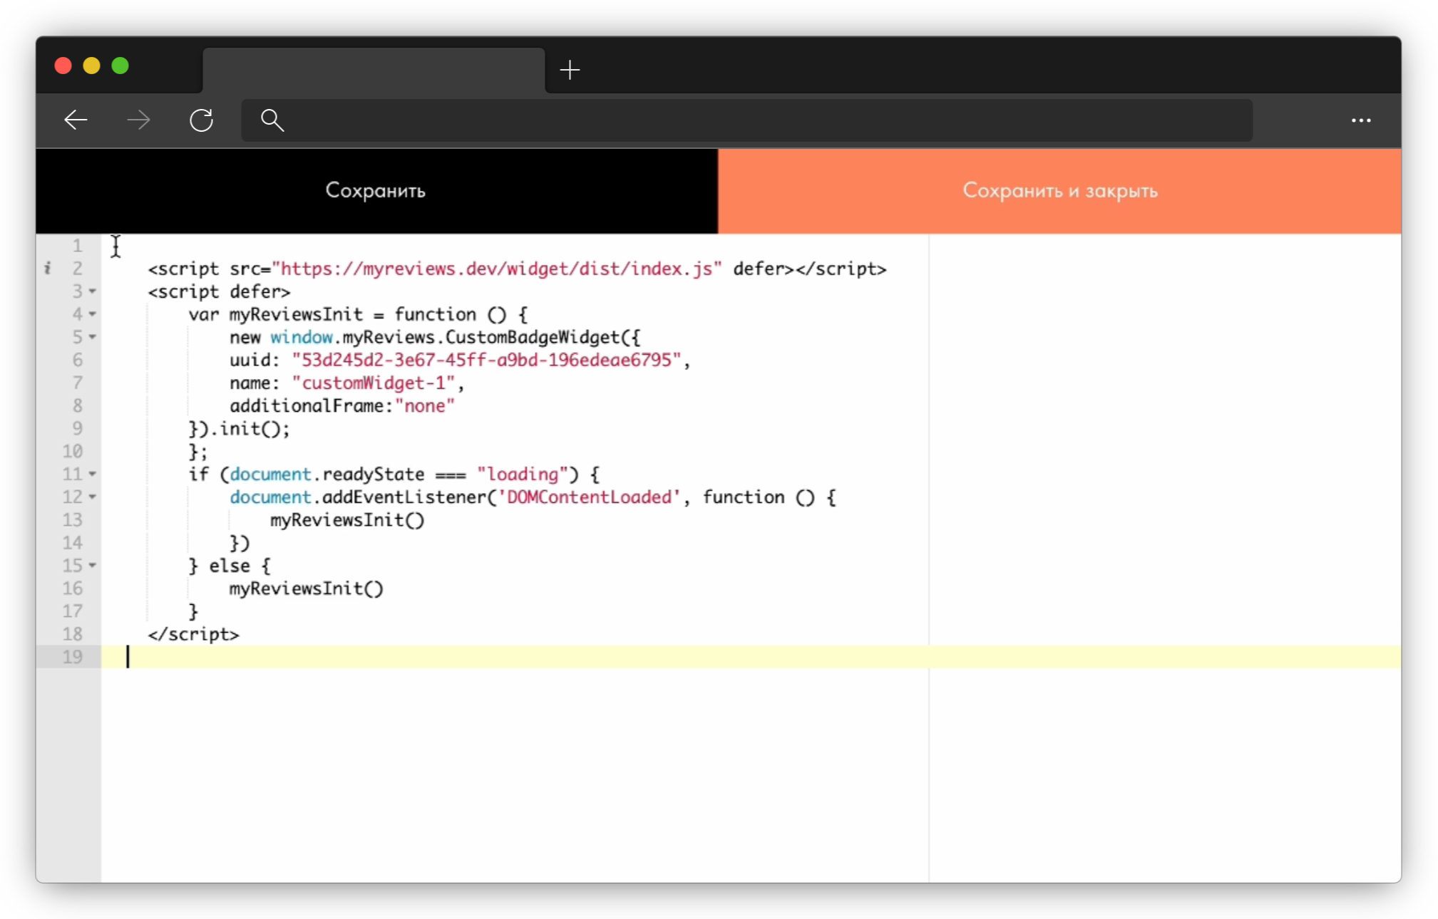Viewport: 1438px width, 919px height.
Task: Click the search magnifier icon
Action: [x=272, y=120]
